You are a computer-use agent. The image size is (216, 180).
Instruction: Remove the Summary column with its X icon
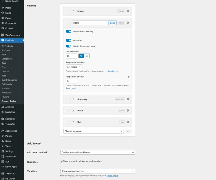pos(128,99)
